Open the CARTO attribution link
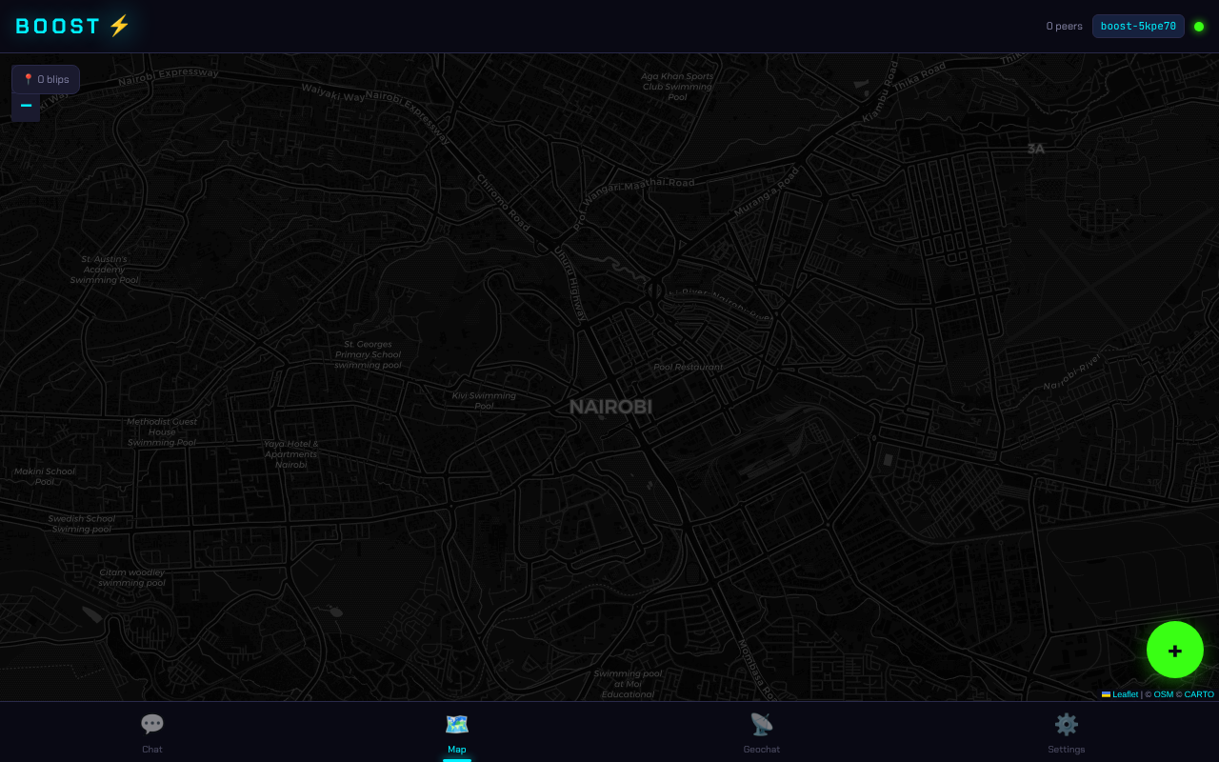Viewport: 1219px width, 762px height. (1199, 694)
